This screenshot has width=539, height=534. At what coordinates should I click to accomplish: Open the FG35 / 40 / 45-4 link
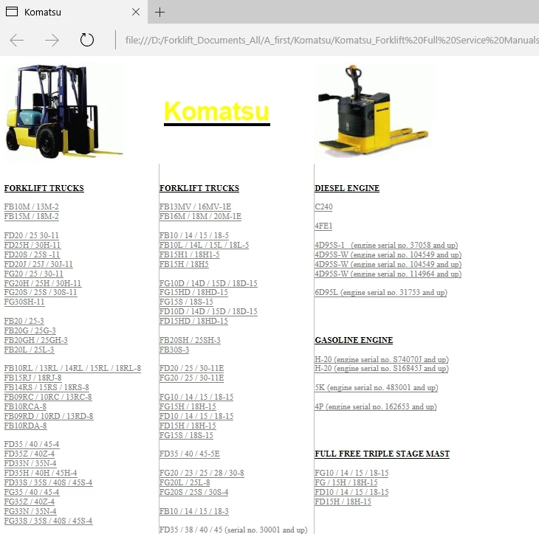point(32,493)
